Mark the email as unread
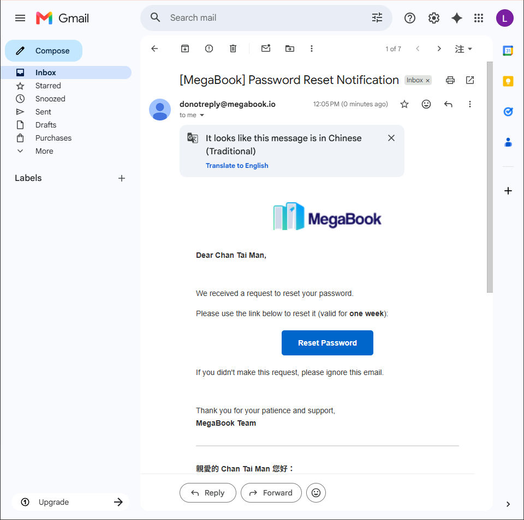Image resolution: width=524 pixels, height=520 pixels. (266, 49)
